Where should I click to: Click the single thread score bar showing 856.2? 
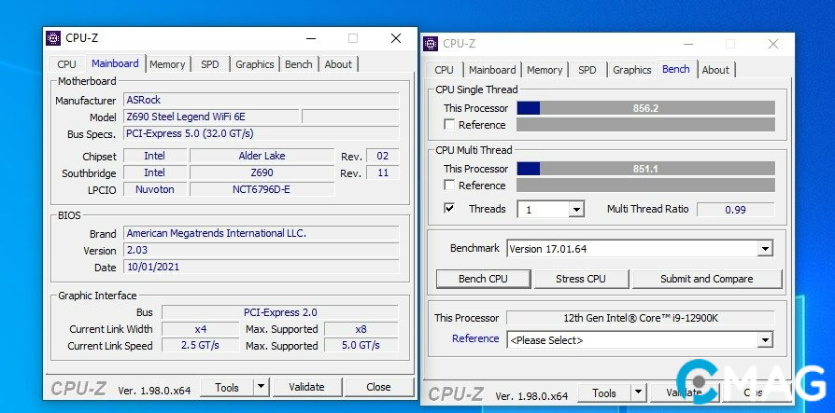coord(645,108)
